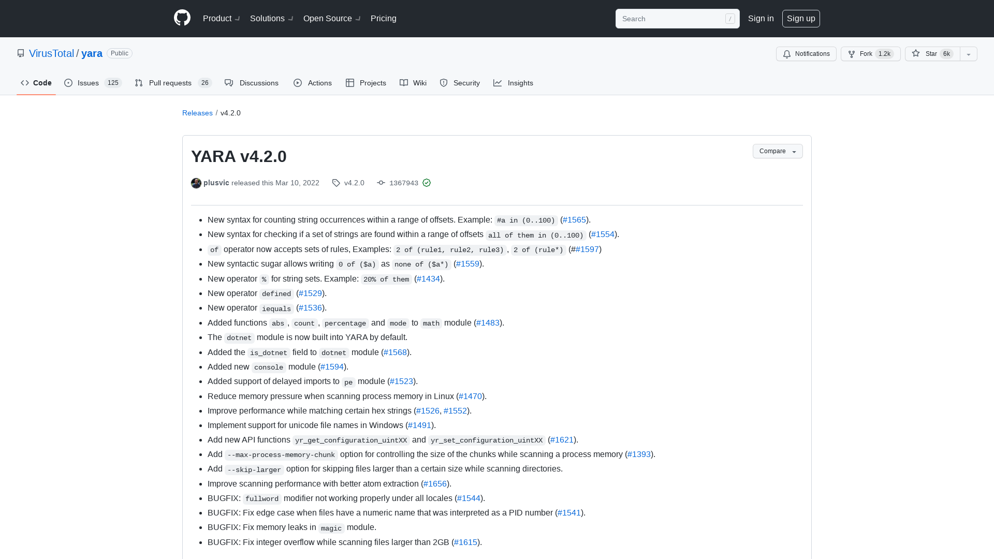994x559 pixels.
Task: Open pull request #1554
Action: coord(603,234)
